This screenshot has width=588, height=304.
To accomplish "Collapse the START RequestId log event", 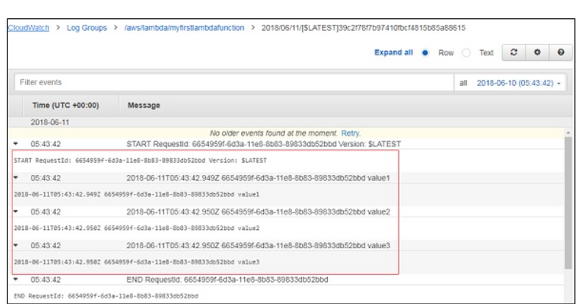I will [16, 143].
